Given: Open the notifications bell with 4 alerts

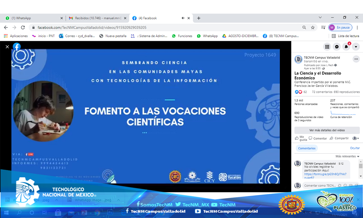Looking at the screenshot, I should pos(346,47).
